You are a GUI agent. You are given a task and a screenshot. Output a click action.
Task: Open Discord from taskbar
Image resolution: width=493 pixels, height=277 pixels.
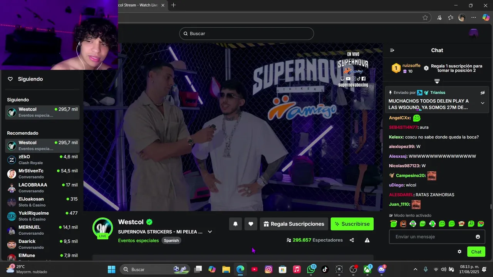pos(382,269)
